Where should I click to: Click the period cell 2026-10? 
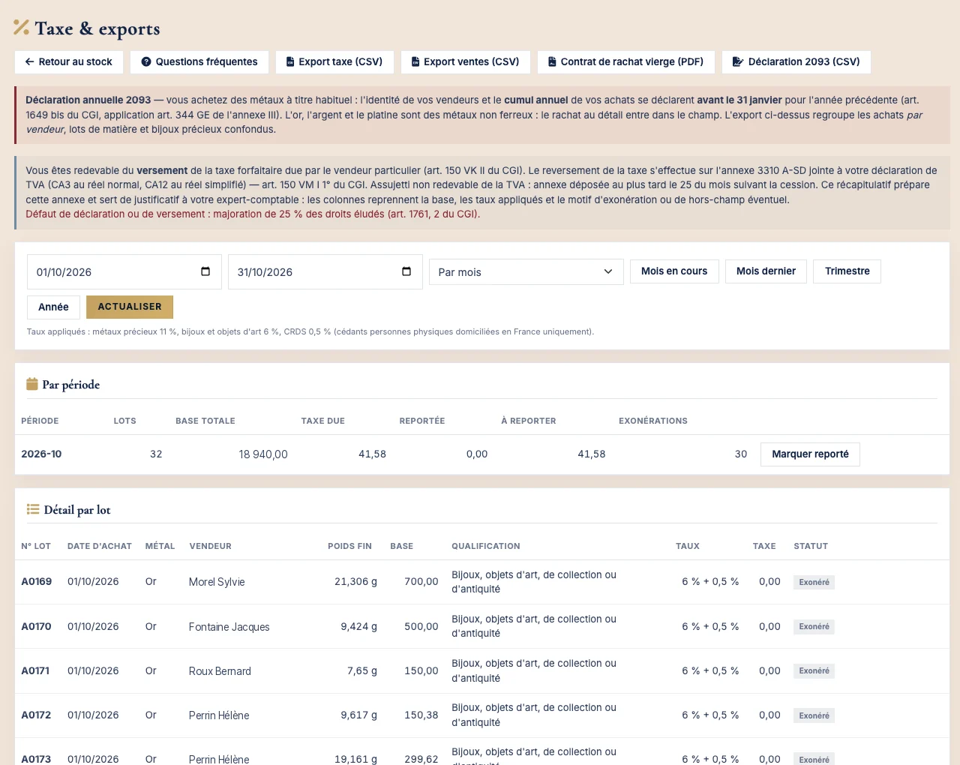[41, 454]
